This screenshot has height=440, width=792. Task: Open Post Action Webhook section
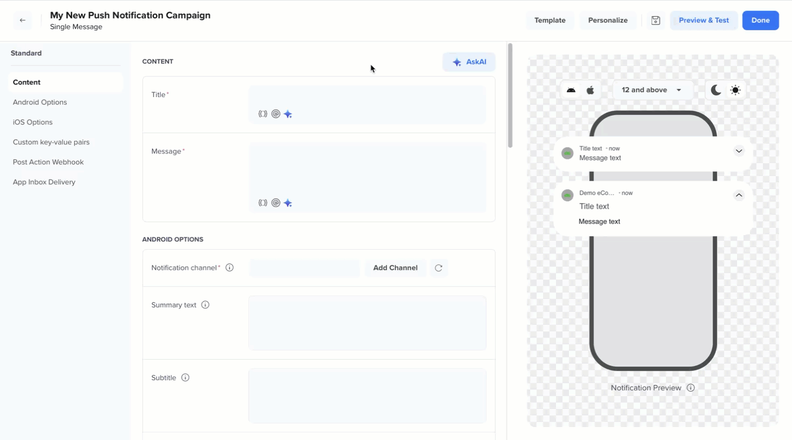point(48,162)
